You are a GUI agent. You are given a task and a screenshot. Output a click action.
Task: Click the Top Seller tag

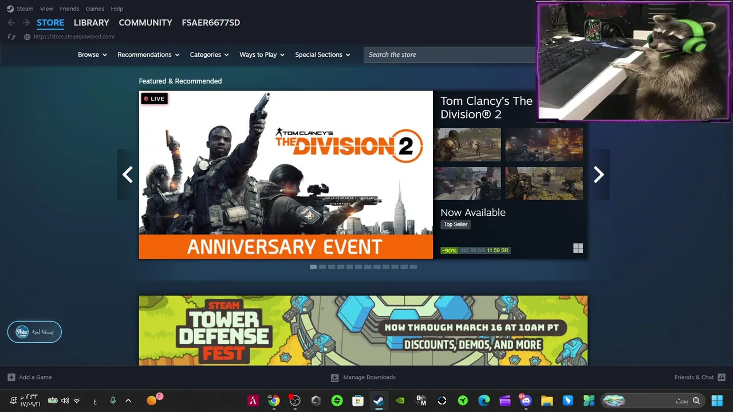[x=456, y=224]
